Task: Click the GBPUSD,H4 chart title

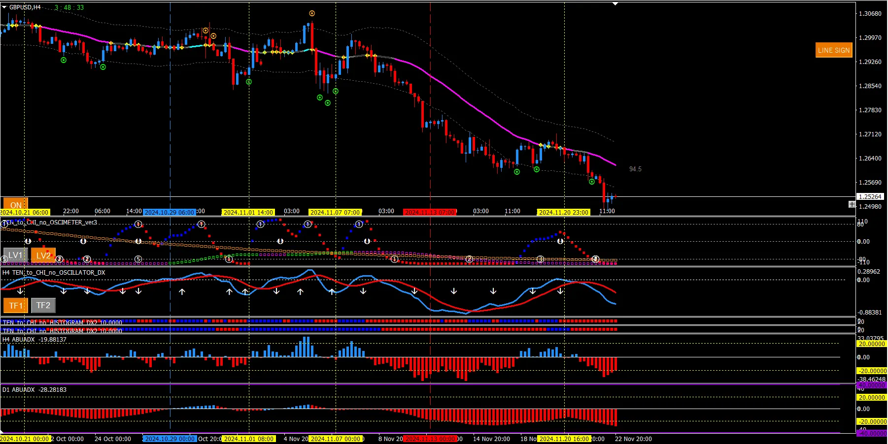Action: [x=25, y=7]
